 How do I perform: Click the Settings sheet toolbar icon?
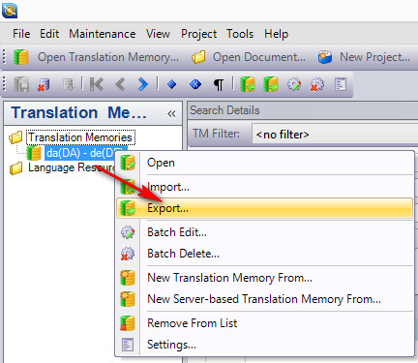pyautogui.click(x=341, y=84)
